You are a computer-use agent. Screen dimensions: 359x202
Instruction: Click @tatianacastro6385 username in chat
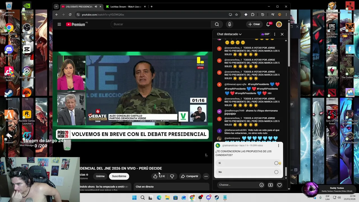pyautogui.click(x=236, y=130)
